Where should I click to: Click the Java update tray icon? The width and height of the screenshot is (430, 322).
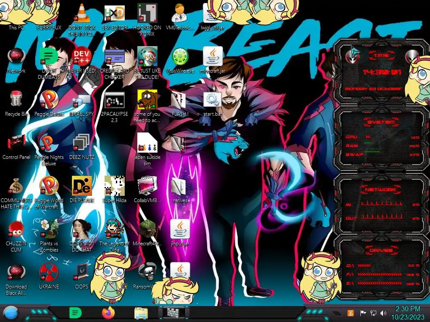[x=351, y=313]
